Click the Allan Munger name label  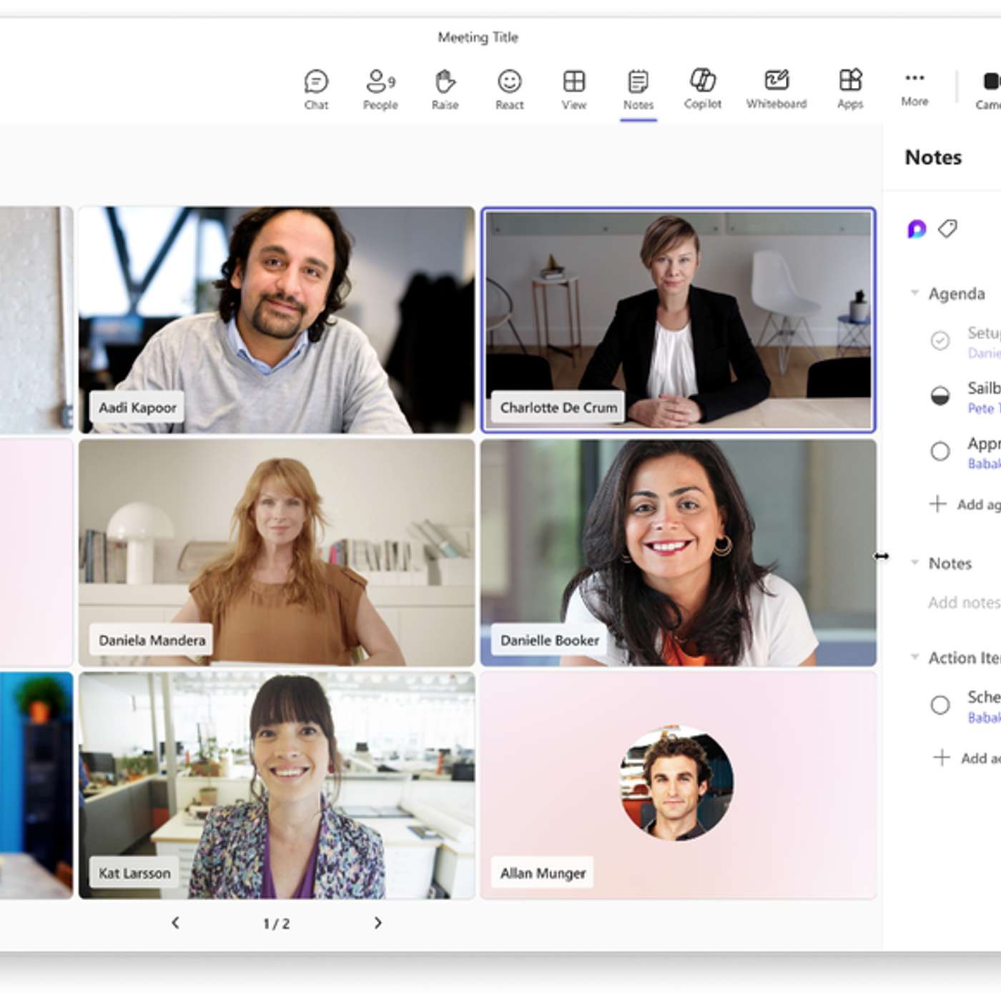543,873
